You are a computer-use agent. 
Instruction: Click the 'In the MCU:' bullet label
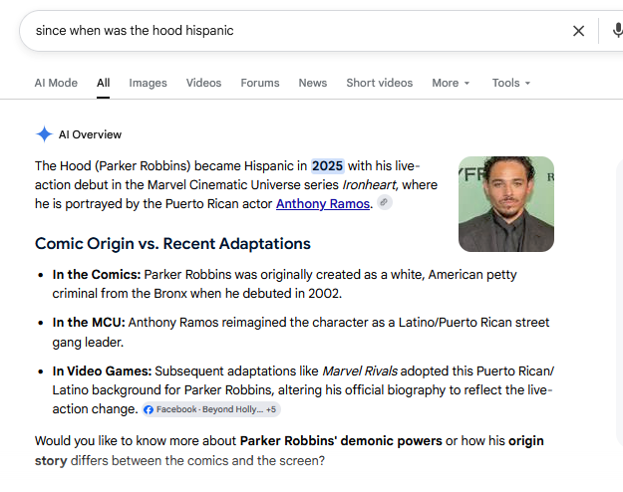click(x=89, y=323)
